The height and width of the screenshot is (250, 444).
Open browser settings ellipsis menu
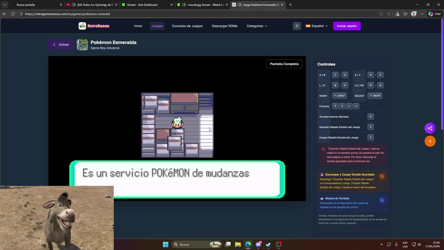pyautogui.click(x=422, y=14)
